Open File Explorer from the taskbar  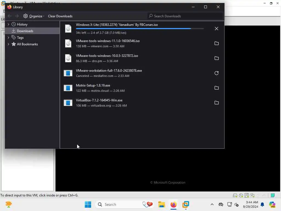click(162, 204)
